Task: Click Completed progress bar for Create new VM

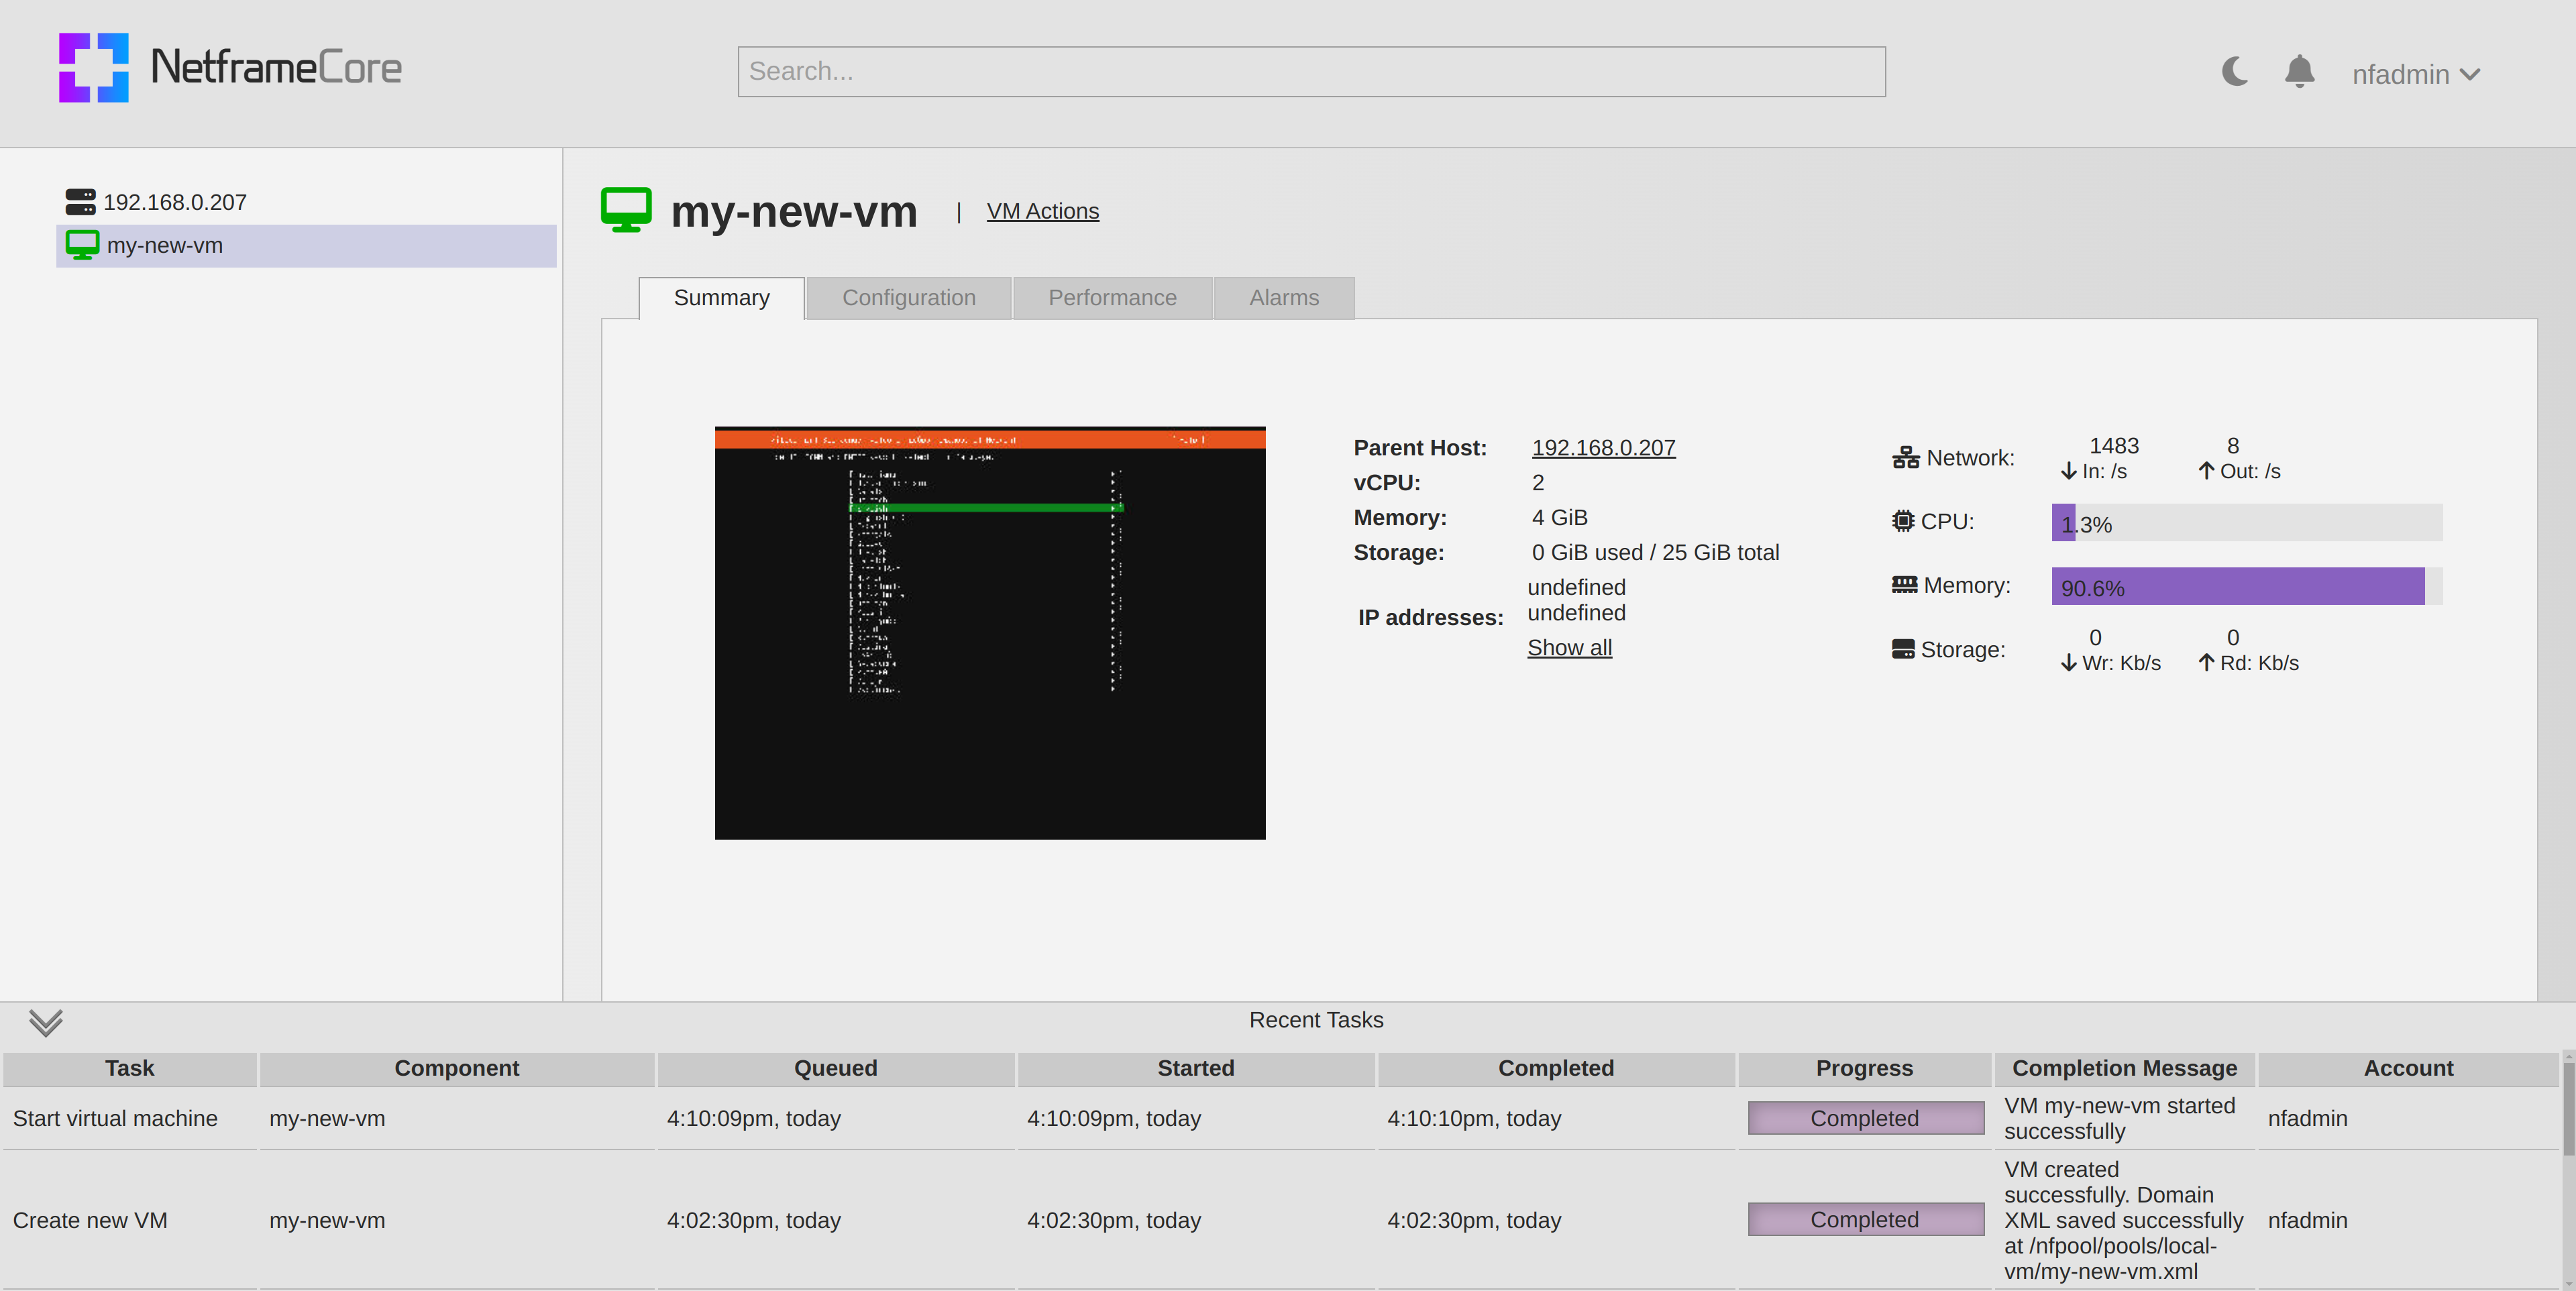Action: click(1865, 1220)
